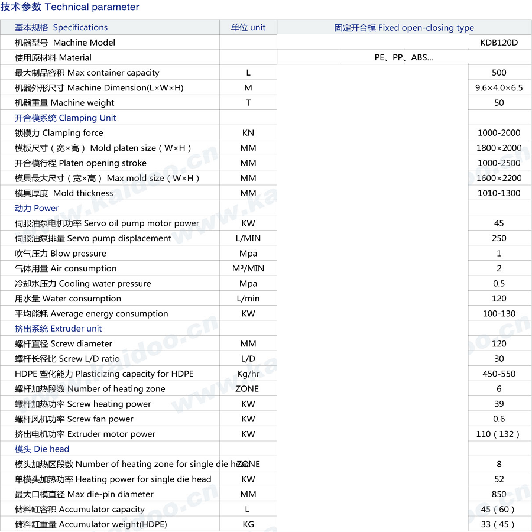Select the "Screw L/D ratio" label
The height and width of the screenshot is (532, 532).
click(89, 359)
